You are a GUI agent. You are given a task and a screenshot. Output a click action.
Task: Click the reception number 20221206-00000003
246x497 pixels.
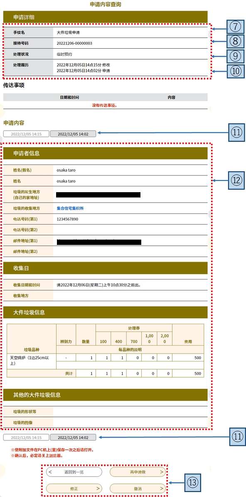[74, 43]
